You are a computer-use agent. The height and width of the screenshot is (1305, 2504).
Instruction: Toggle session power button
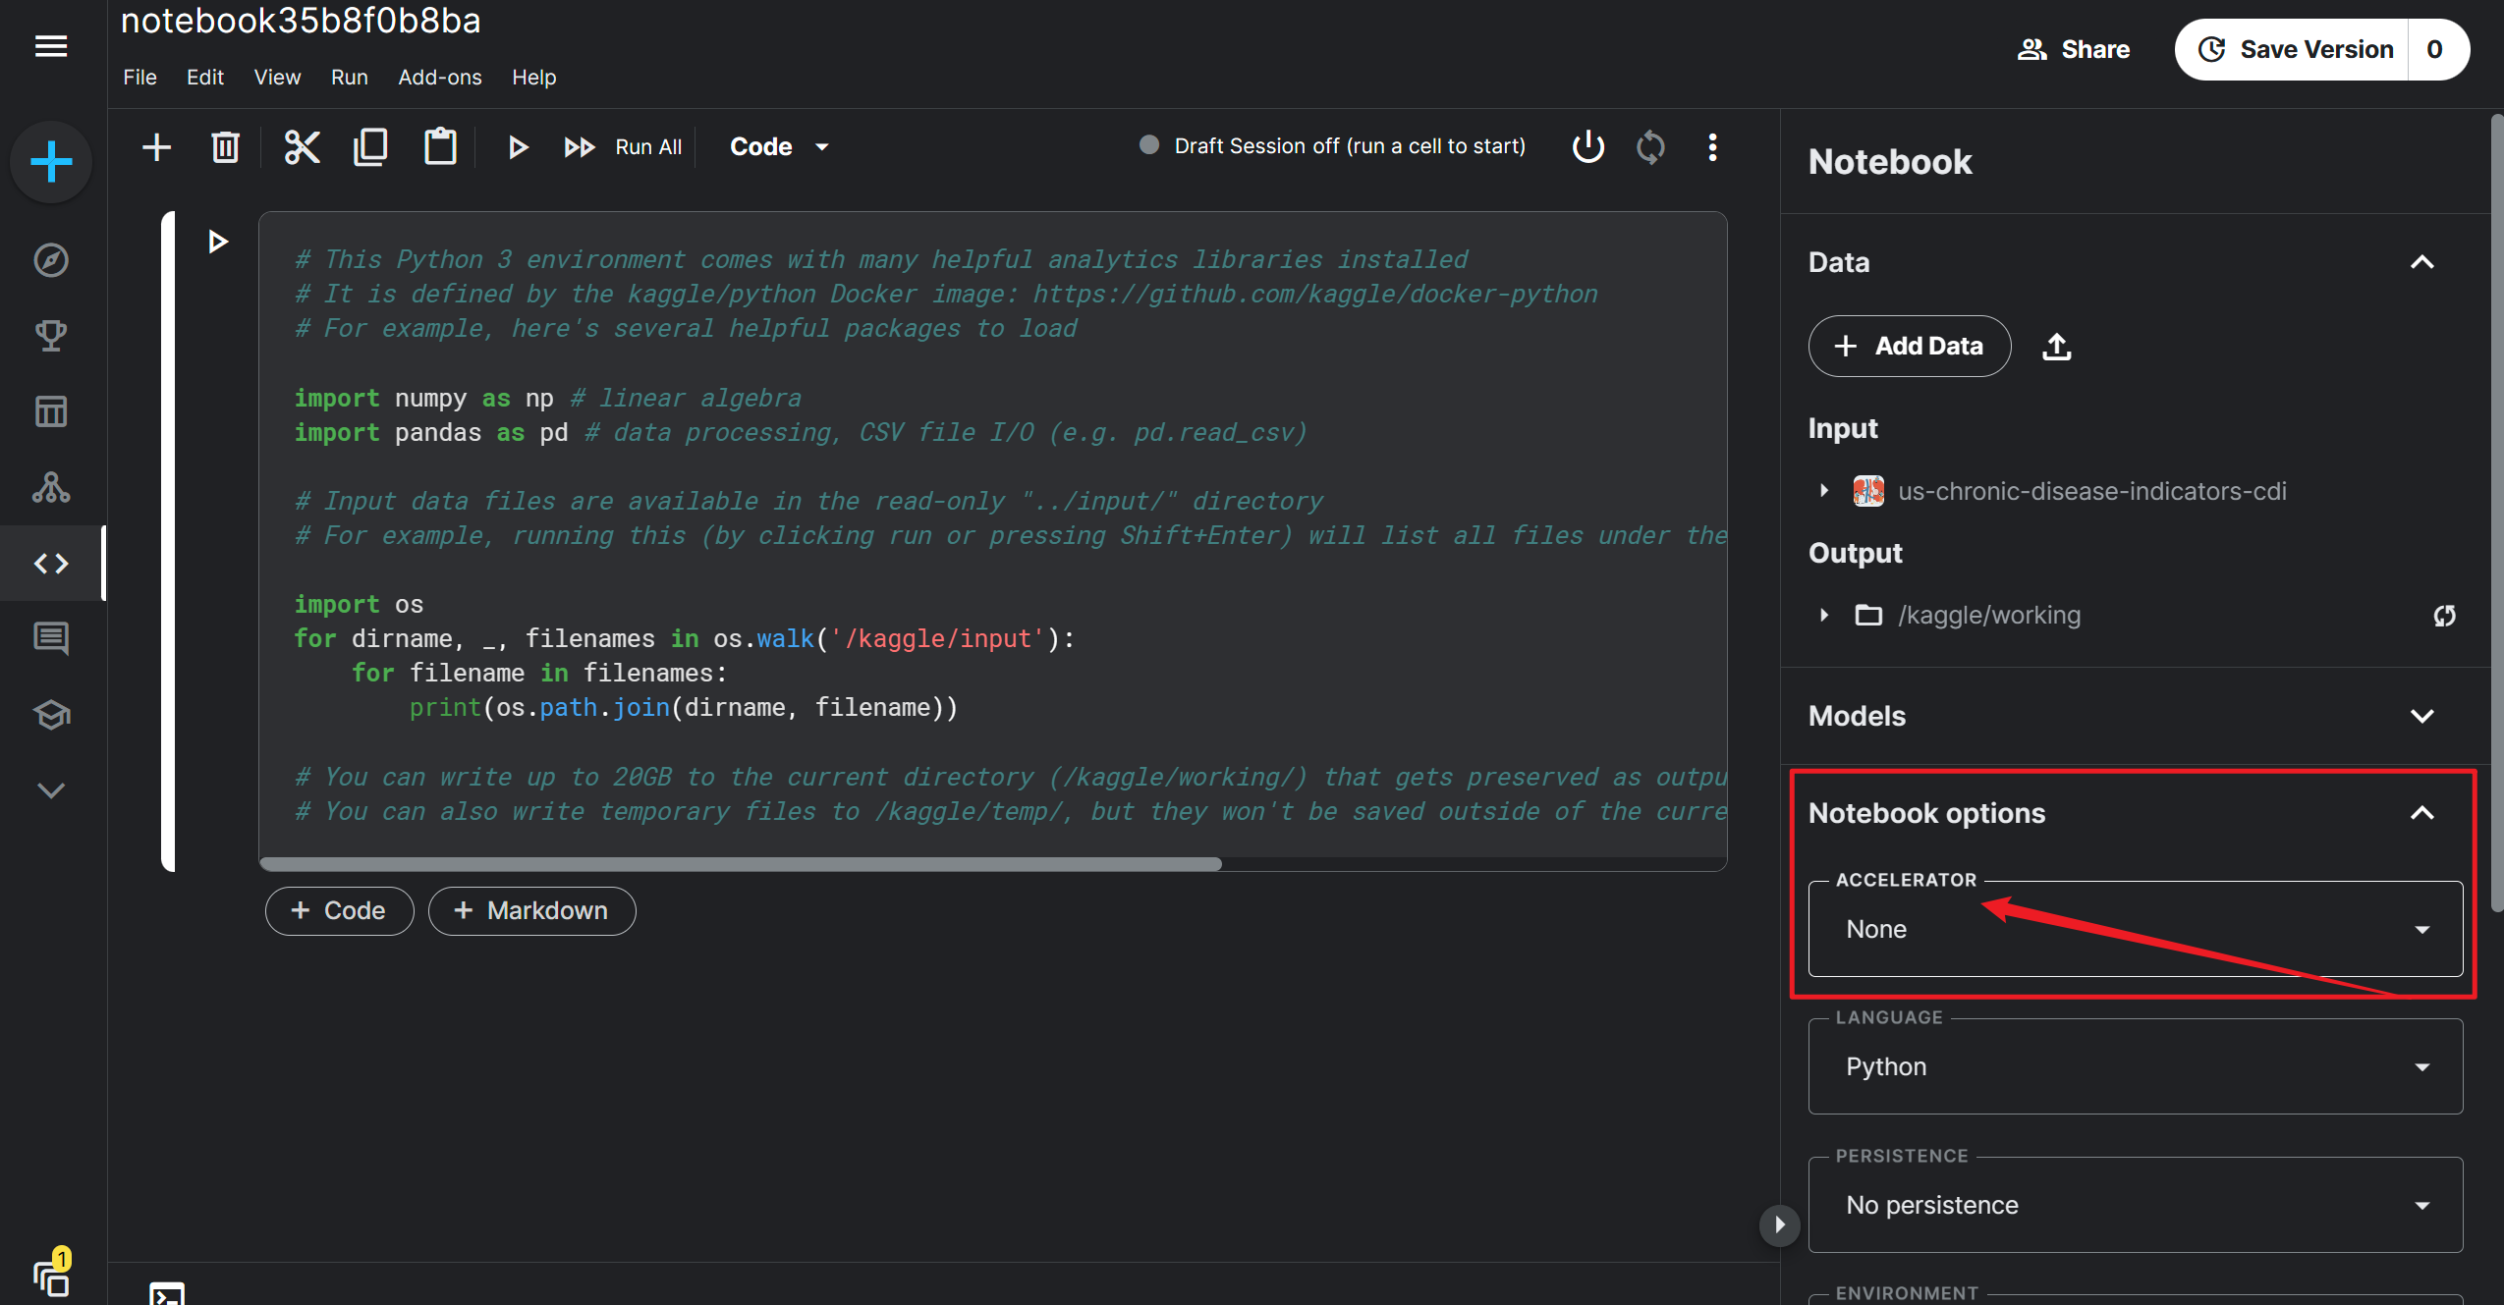click(x=1587, y=147)
